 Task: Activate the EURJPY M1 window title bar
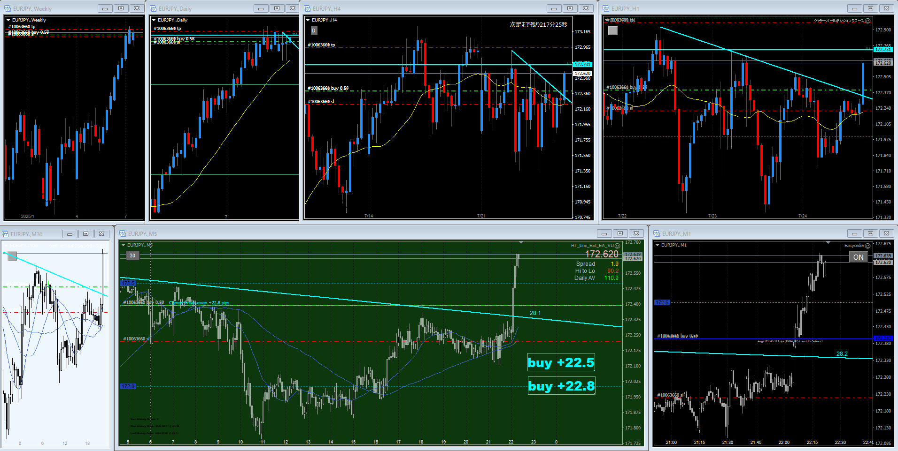tap(751, 233)
